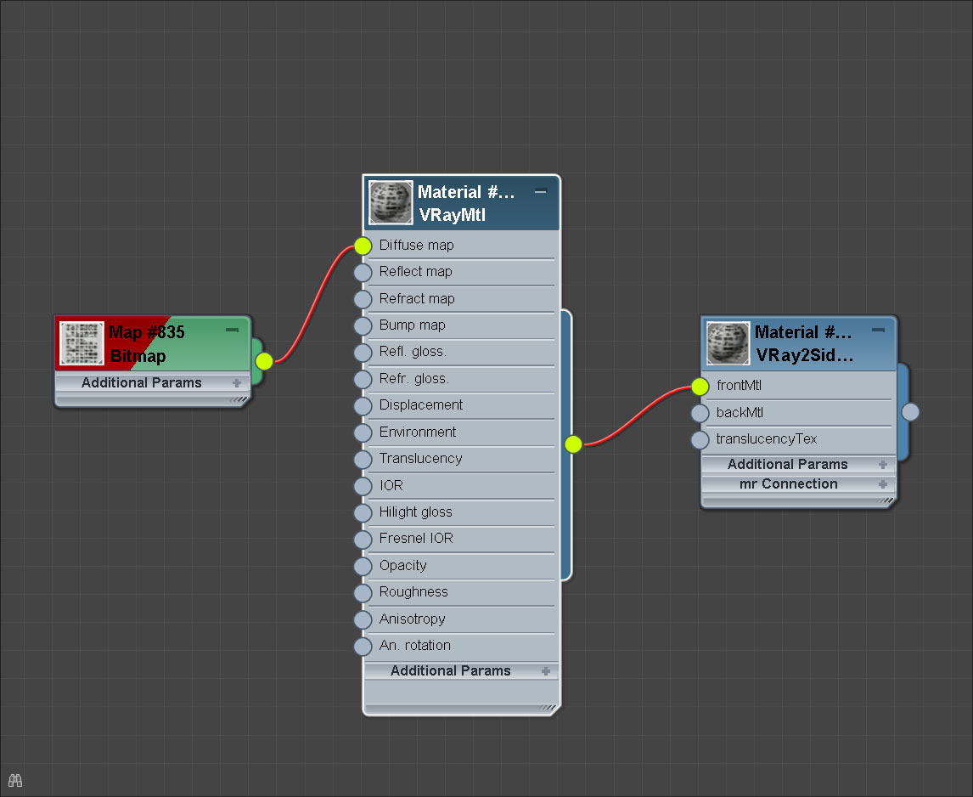Select the Displacement slot label
Viewport: 973px width, 797px height.
click(x=421, y=405)
